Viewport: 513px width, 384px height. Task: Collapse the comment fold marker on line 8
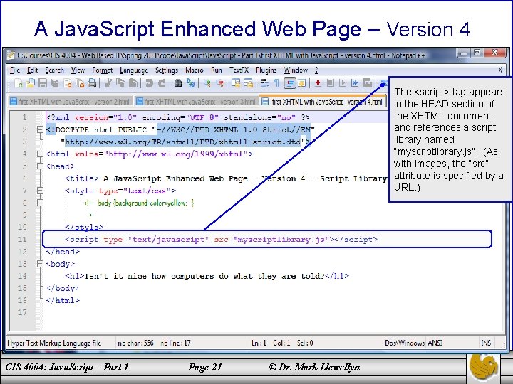pos(40,203)
